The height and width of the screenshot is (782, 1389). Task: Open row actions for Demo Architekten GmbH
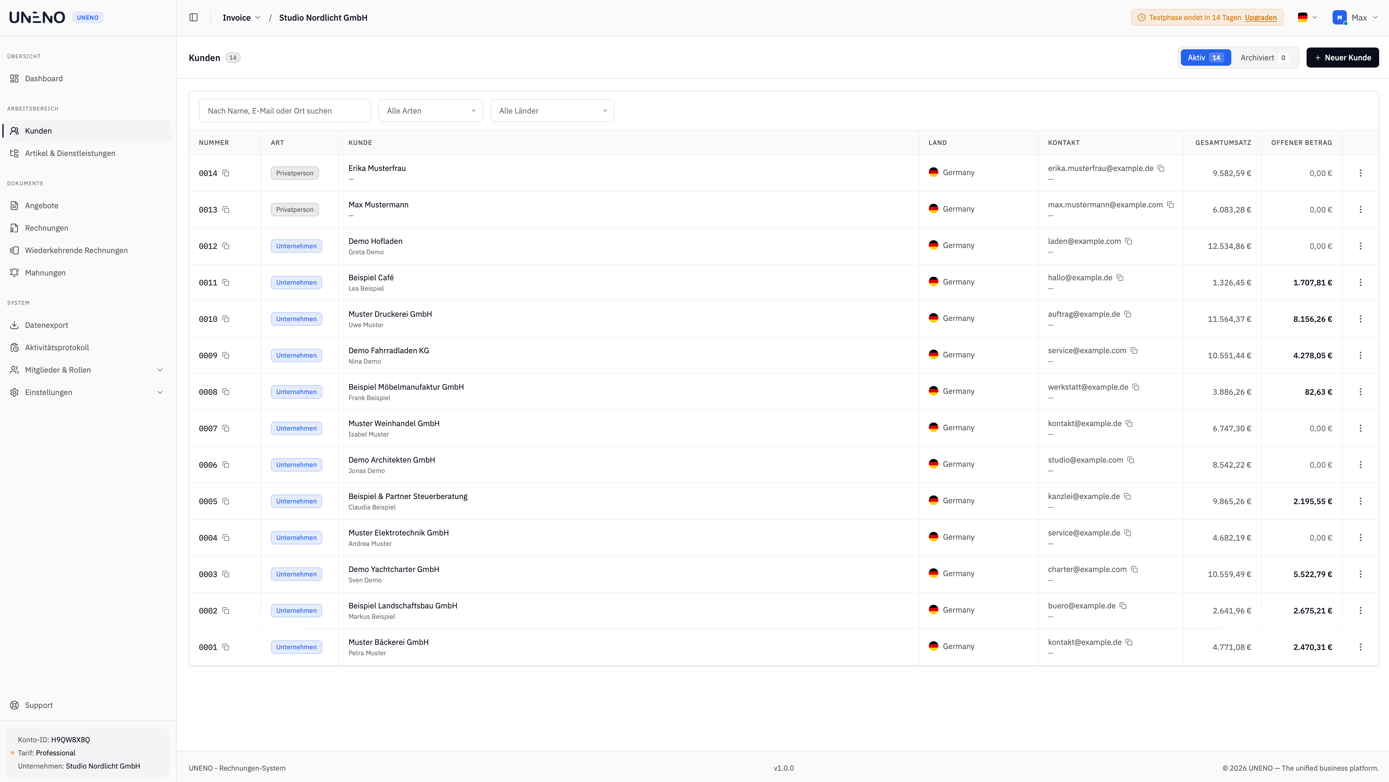(1360, 465)
